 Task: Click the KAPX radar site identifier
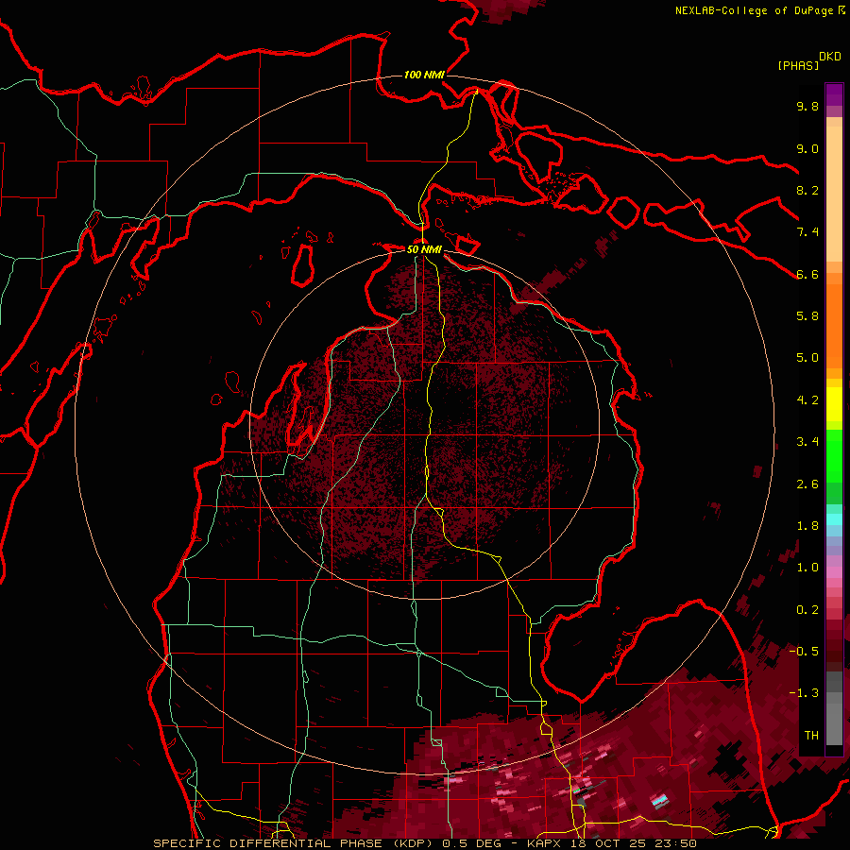546,843
